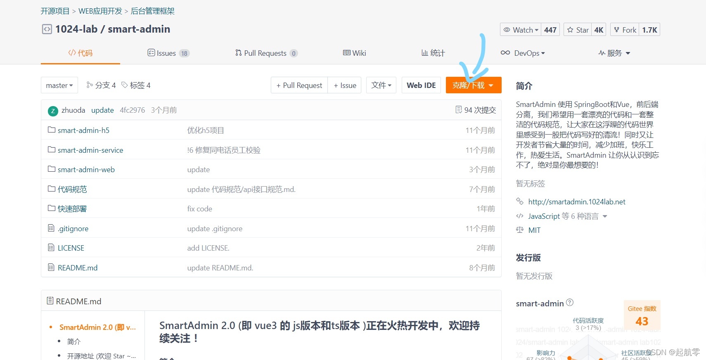This screenshot has height=360, width=706.
Task: Open the WEB应用开发 breadcrumb link
Action: [x=100, y=11]
